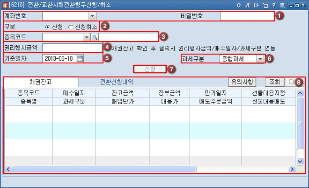
Task: Click the font 'A' icon in title bar
Action: tap(247, 5)
